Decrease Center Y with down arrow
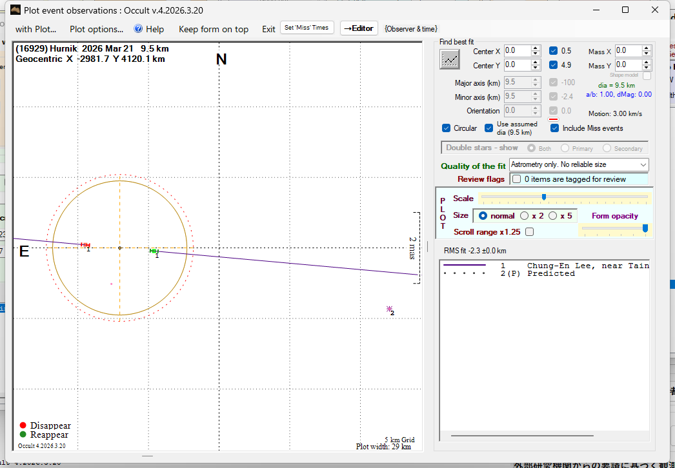Image resolution: width=675 pixels, height=468 pixels. 536,68
